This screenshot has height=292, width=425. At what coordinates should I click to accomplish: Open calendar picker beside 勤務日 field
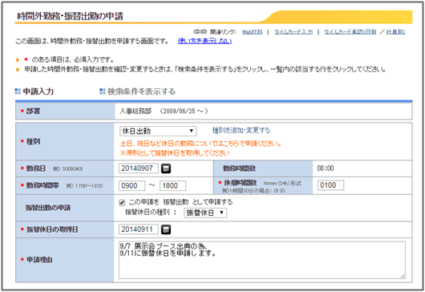pyautogui.click(x=166, y=168)
